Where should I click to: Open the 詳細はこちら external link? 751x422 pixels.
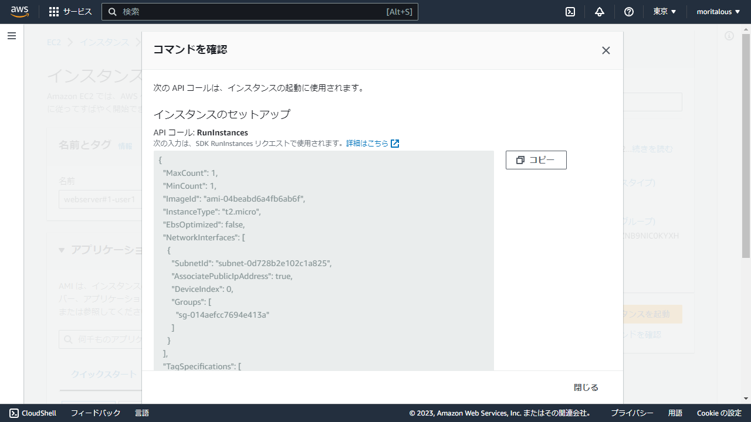(x=373, y=144)
